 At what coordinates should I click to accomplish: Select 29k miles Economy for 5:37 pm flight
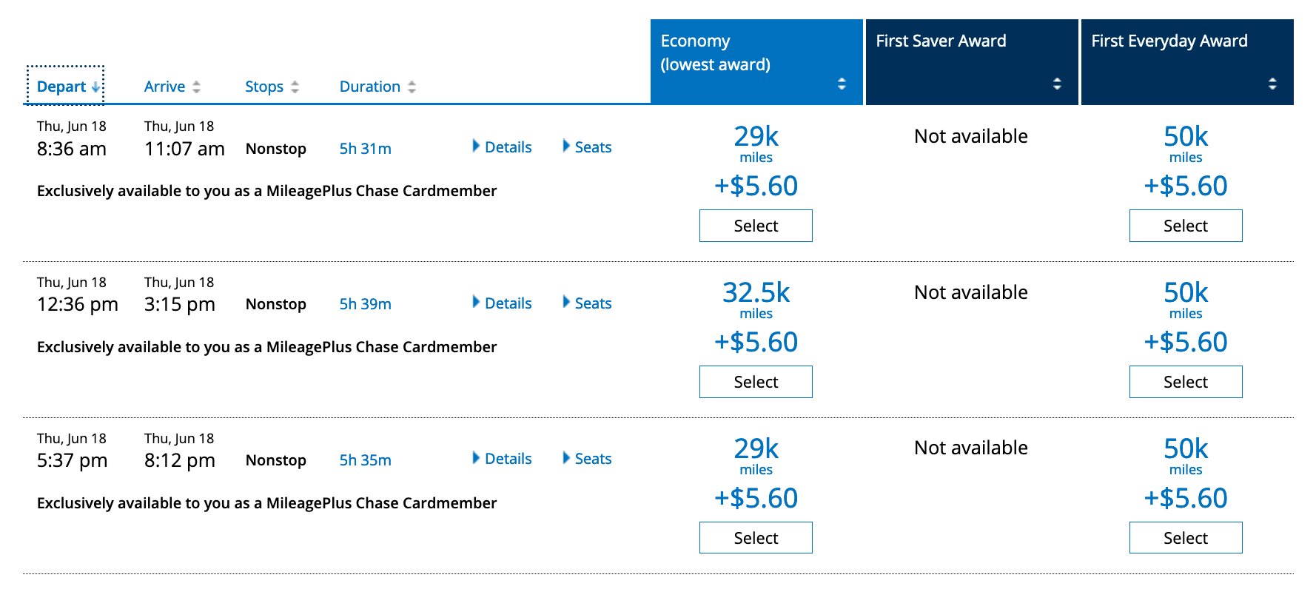756,538
